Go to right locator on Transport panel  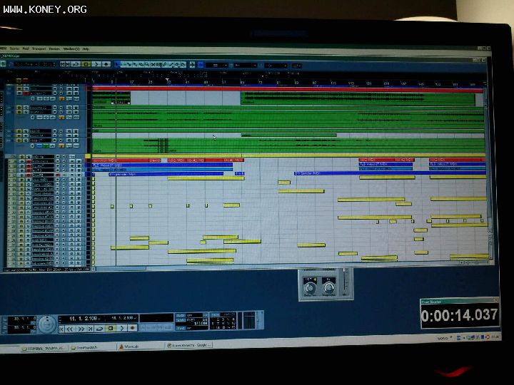coord(90,329)
